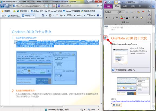This screenshot has width=156, height=111.
Task: Open the 我的手机空间 favorites link
Action: [x=88, y=11]
